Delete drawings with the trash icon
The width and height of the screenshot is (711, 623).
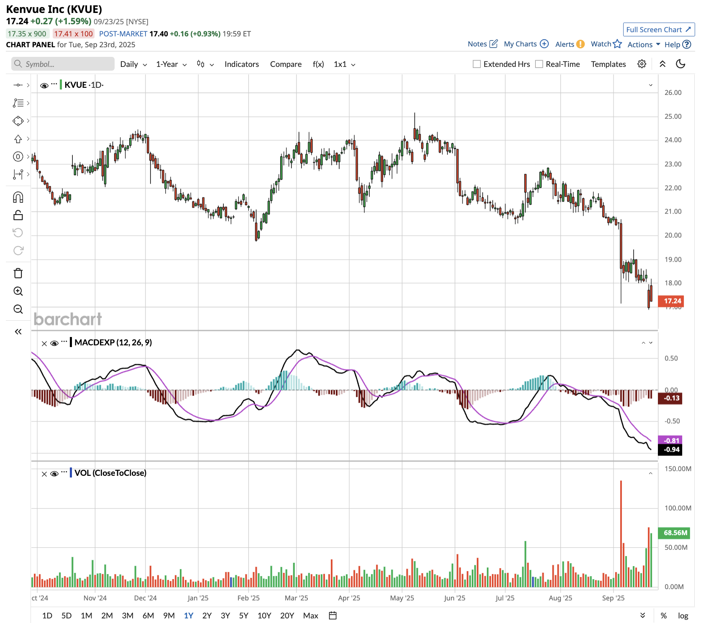pyautogui.click(x=18, y=273)
